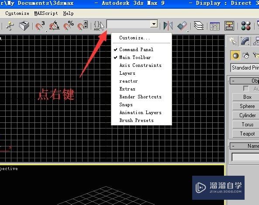259x205 pixels.
Task: Click the Cylinder primitive button
Action: point(246,115)
